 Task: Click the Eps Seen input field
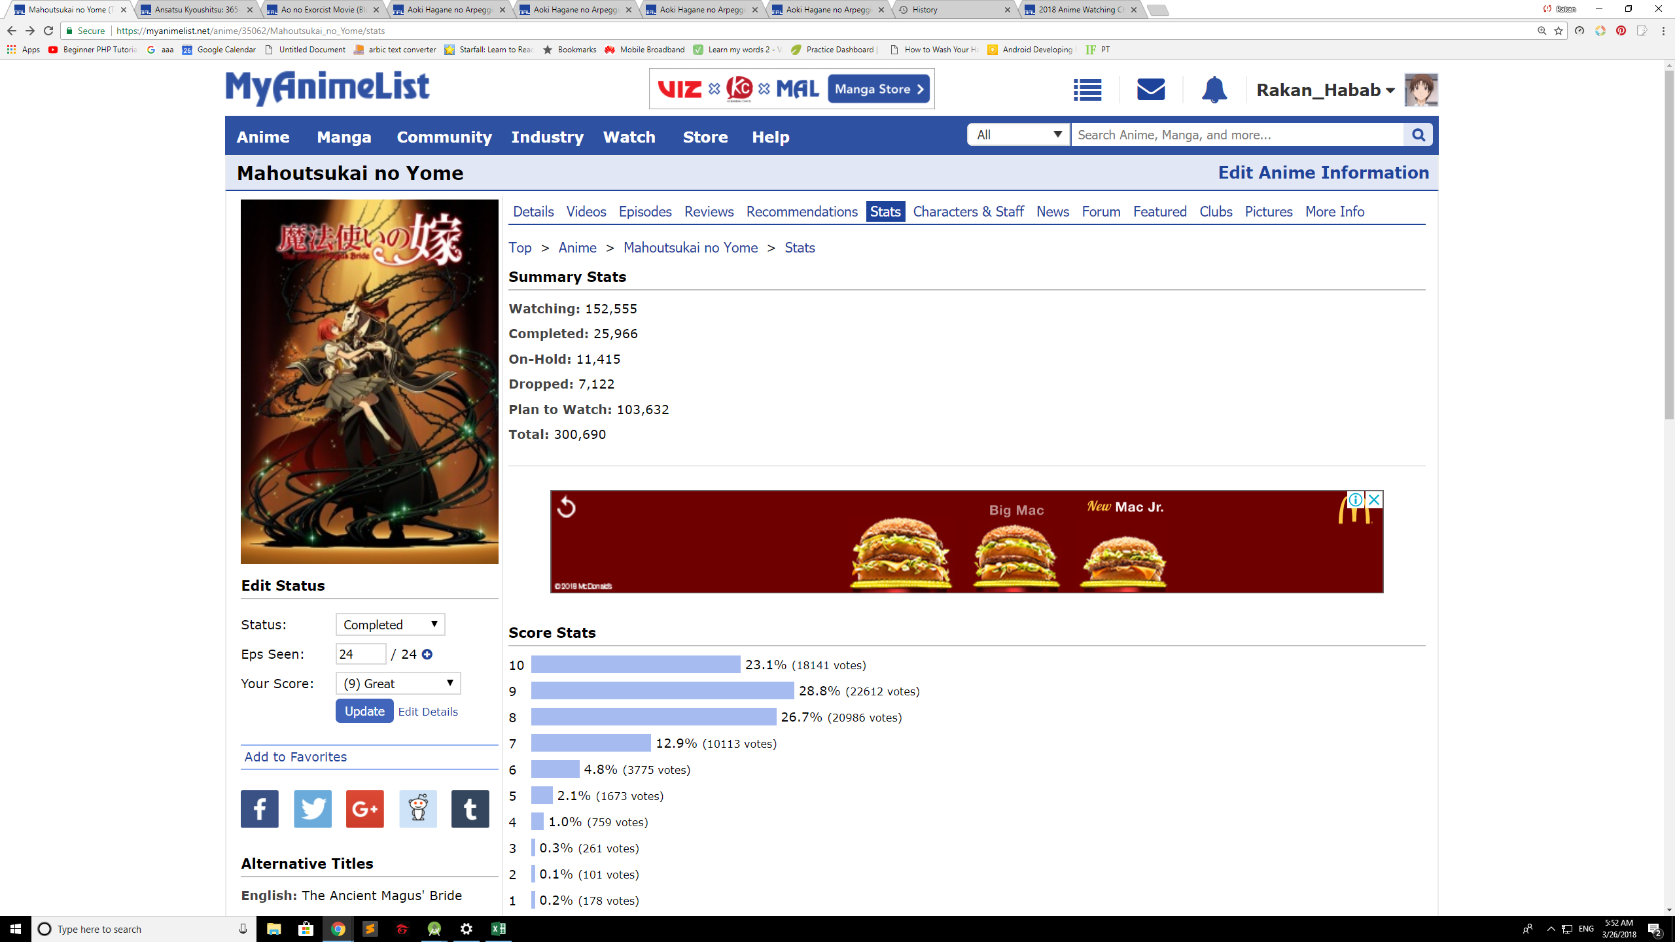click(x=361, y=654)
